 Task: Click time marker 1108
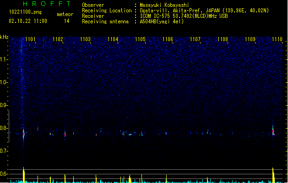click(223, 39)
